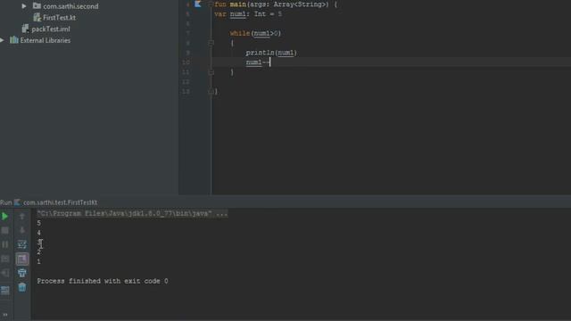Select FirstTest.kt in the project tree
571x321 pixels.
60,18
